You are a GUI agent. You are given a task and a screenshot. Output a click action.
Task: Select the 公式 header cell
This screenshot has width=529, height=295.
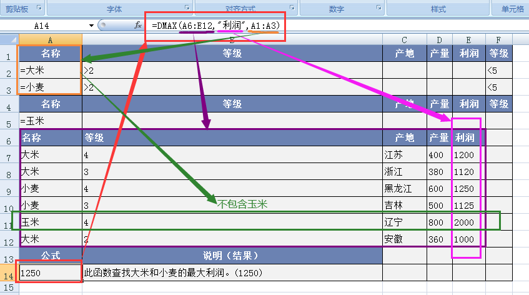click(50, 256)
